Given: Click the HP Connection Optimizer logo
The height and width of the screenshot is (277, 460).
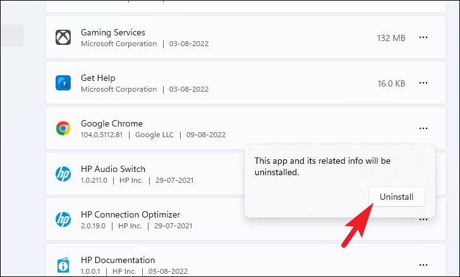Looking at the screenshot, I should pos(63,219).
